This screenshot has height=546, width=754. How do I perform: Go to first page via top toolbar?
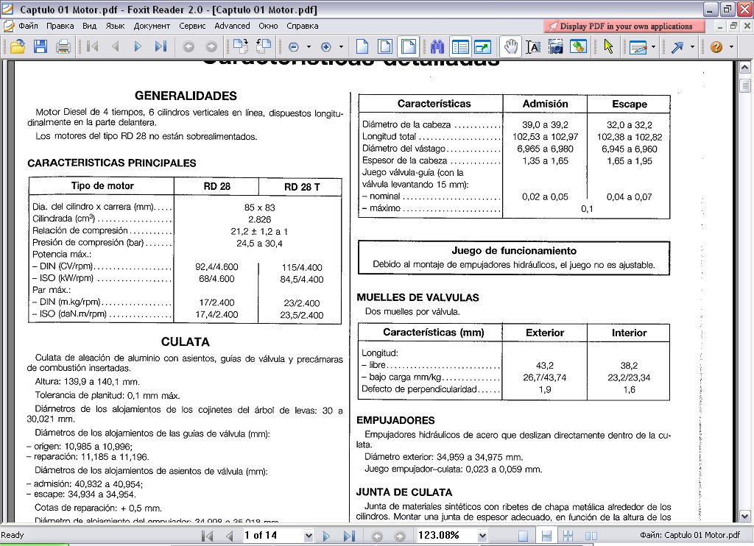[92, 46]
